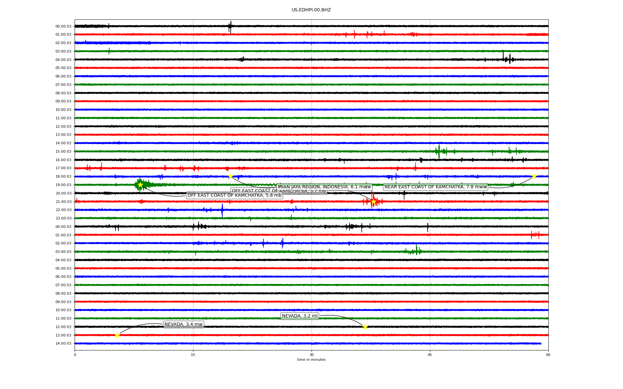Screen dimensions: 623x389
Task: Click the 15:00:03 row label
Action: 63,151
